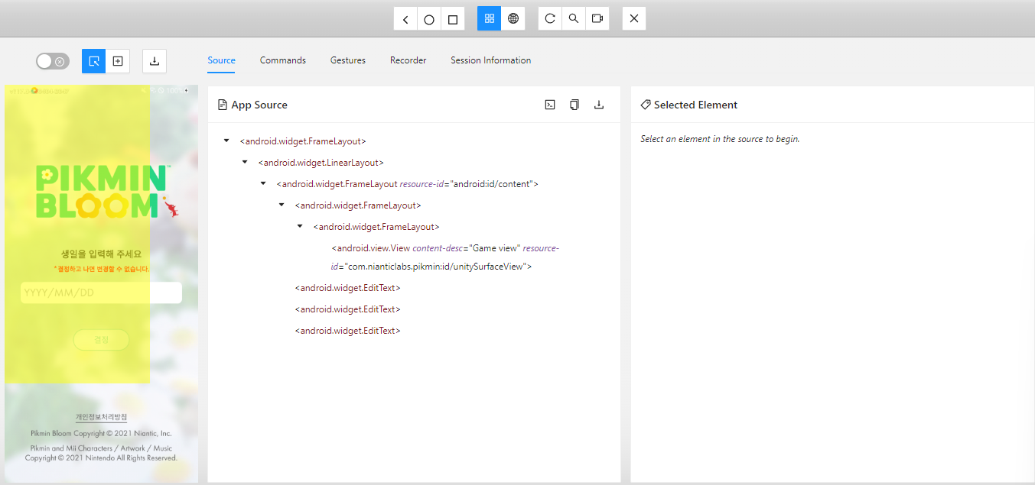Collapse the FrameLayout node above innermost FrameLayout

click(282, 205)
